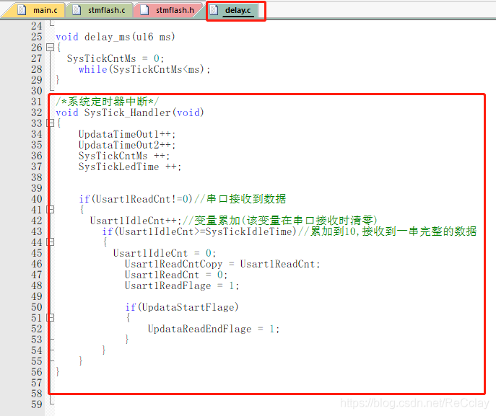
Task: Click 'if(Usart1IdleCnt>=SysTickIdleTime)' condition
Action: pyautogui.click(x=199, y=231)
